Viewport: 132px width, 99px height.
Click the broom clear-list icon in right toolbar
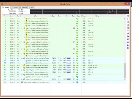[128, 34]
